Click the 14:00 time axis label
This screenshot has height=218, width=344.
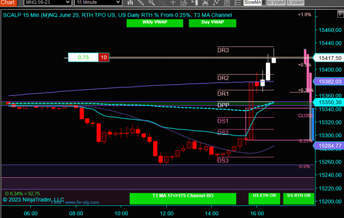coord(212,214)
